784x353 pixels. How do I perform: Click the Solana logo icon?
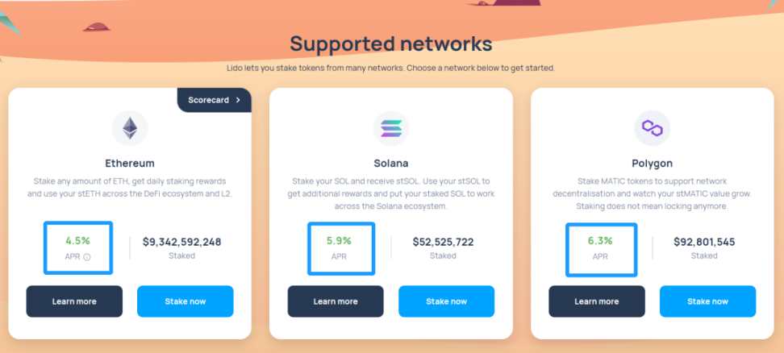(391, 127)
